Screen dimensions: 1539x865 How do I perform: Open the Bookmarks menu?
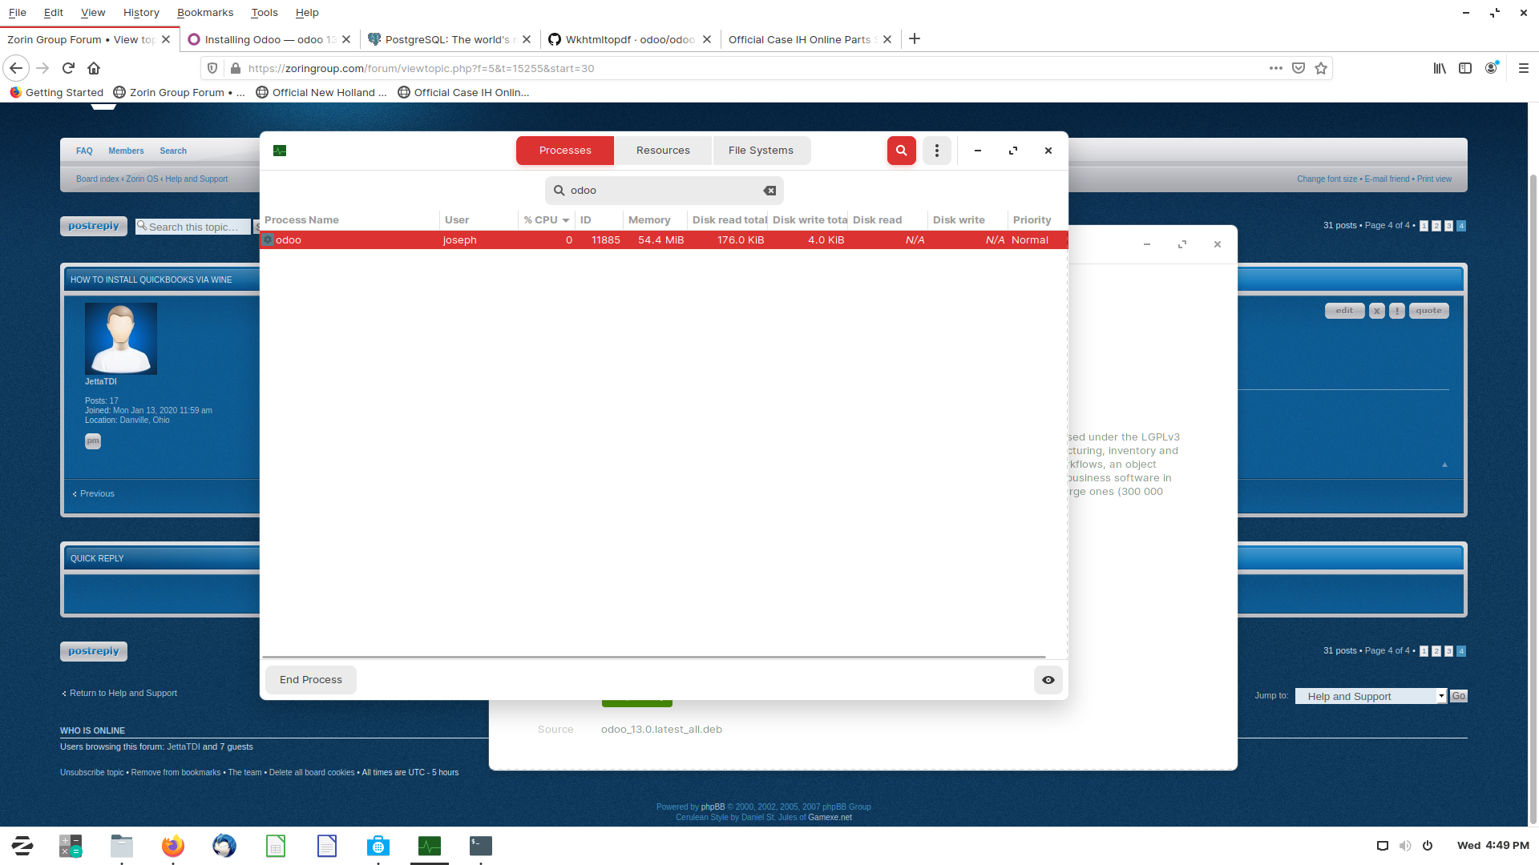click(x=205, y=12)
